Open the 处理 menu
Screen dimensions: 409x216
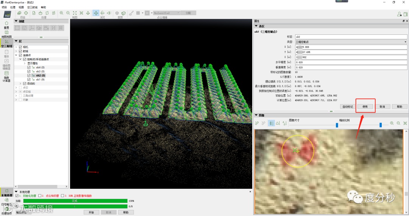(13, 7)
